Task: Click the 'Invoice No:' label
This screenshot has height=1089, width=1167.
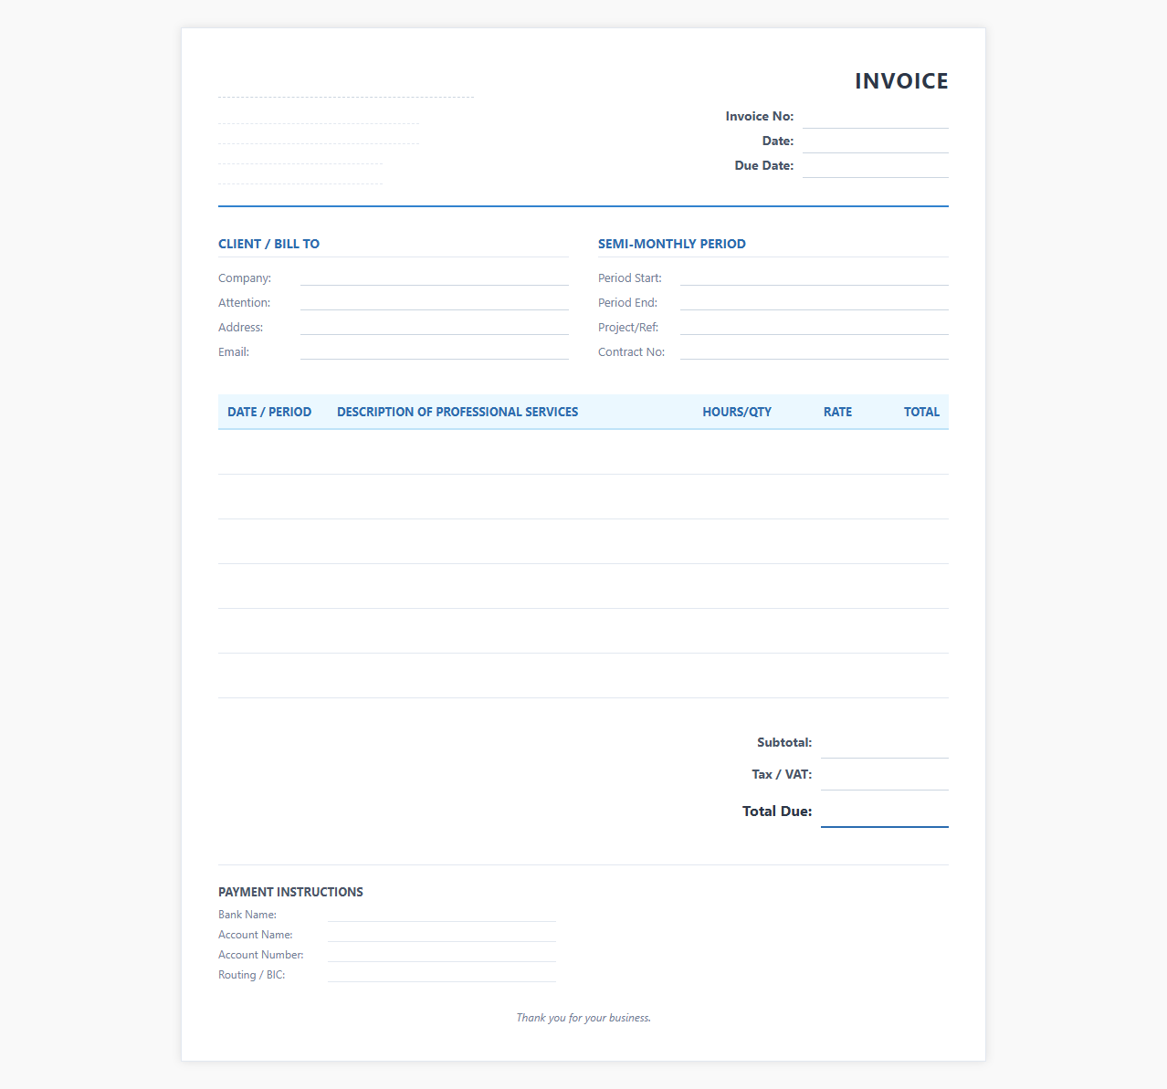Action: click(x=760, y=116)
